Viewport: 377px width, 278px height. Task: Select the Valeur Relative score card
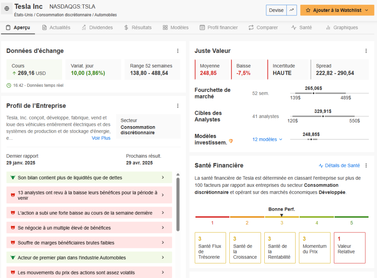tap(349, 247)
